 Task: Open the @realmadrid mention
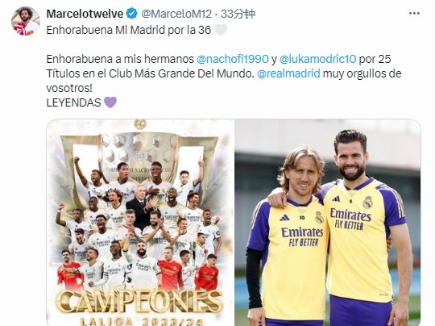288,73
